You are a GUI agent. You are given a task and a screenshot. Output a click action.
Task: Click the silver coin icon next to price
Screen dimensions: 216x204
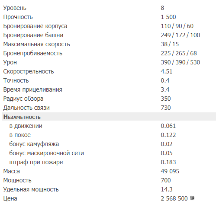point(192,198)
